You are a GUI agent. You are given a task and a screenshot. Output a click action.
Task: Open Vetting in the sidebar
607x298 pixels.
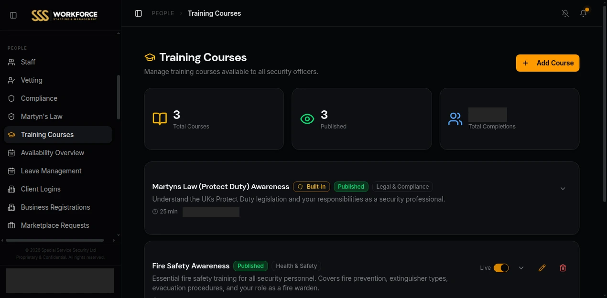pyautogui.click(x=58, y=80)
